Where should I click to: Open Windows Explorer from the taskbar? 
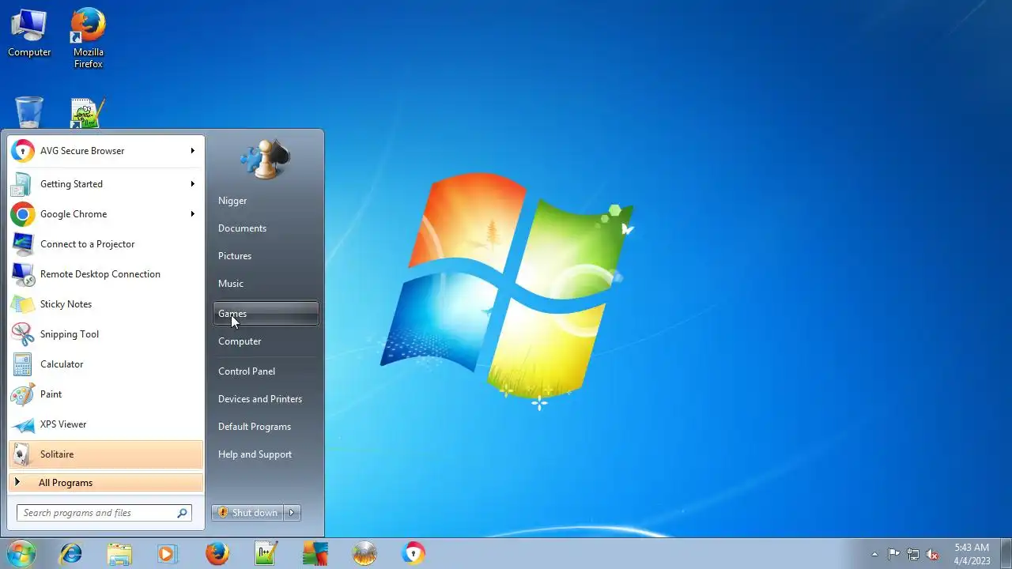tap(119, 553)
